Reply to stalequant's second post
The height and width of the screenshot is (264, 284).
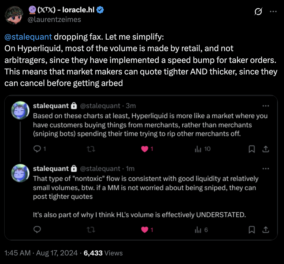pyautogui.click(x=37, y=230)
